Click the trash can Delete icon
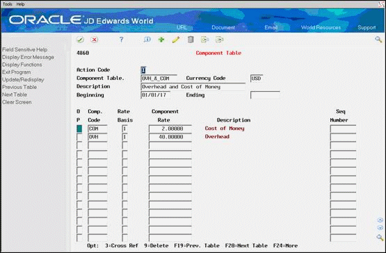Screen dimensions: 386x253 [x=191, y=40]
